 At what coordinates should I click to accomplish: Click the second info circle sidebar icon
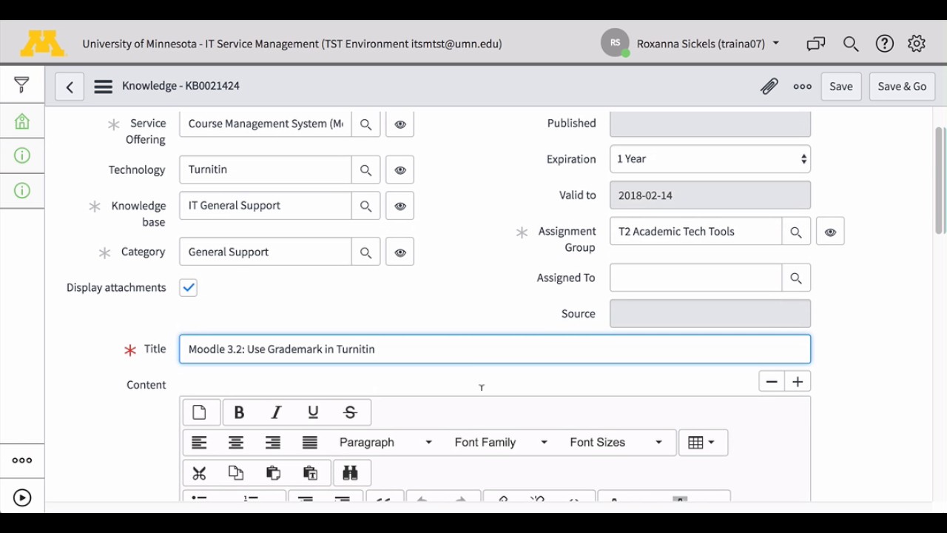click(21, 191)
